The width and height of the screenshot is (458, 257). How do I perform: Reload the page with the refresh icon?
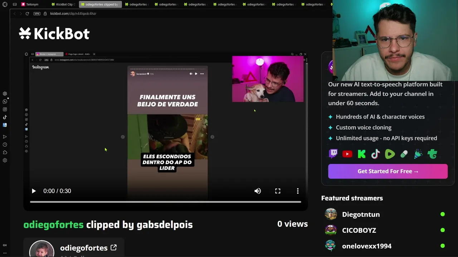click(x=27, y=14)
